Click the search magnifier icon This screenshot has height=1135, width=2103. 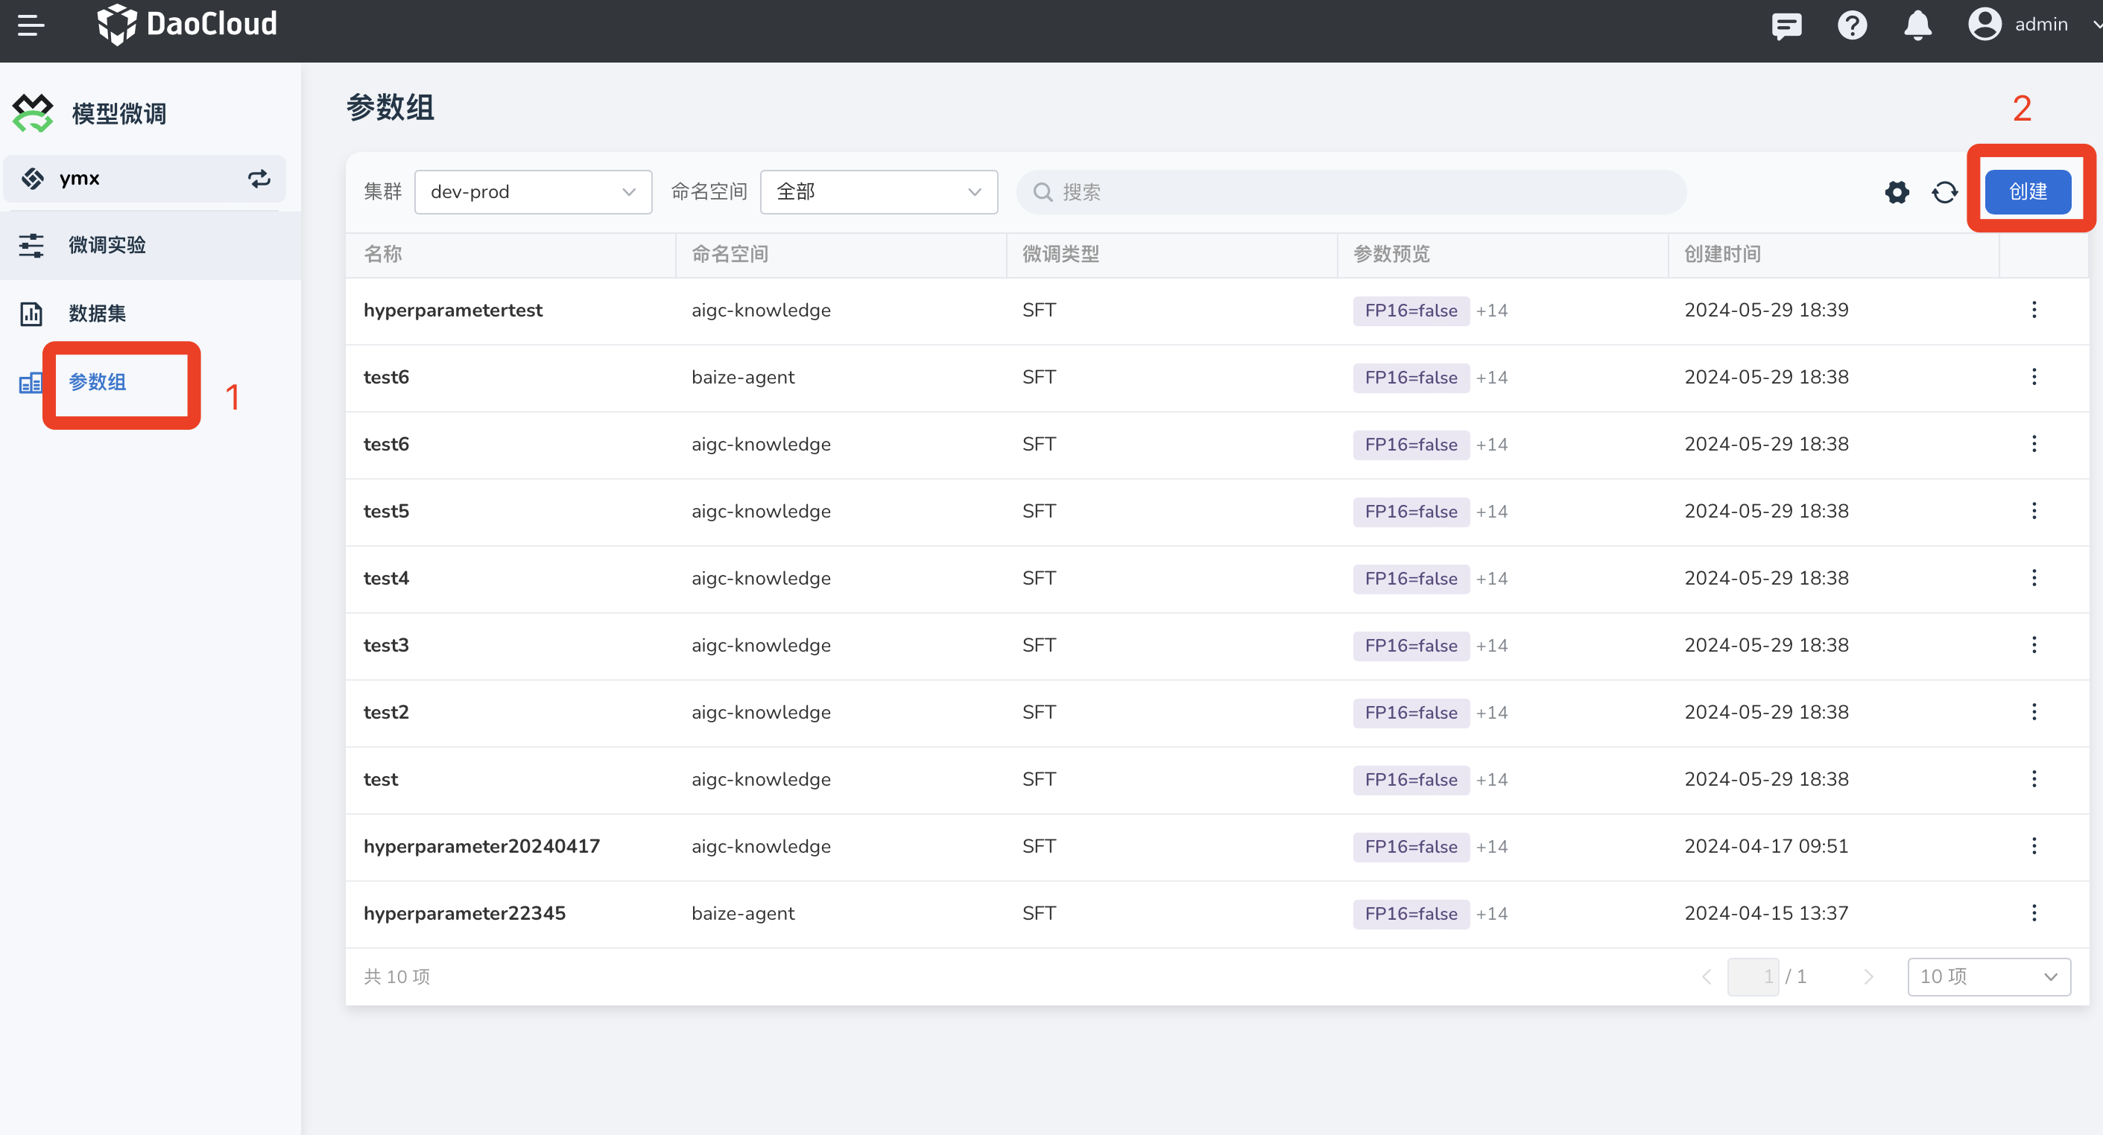coord(1043,193)
